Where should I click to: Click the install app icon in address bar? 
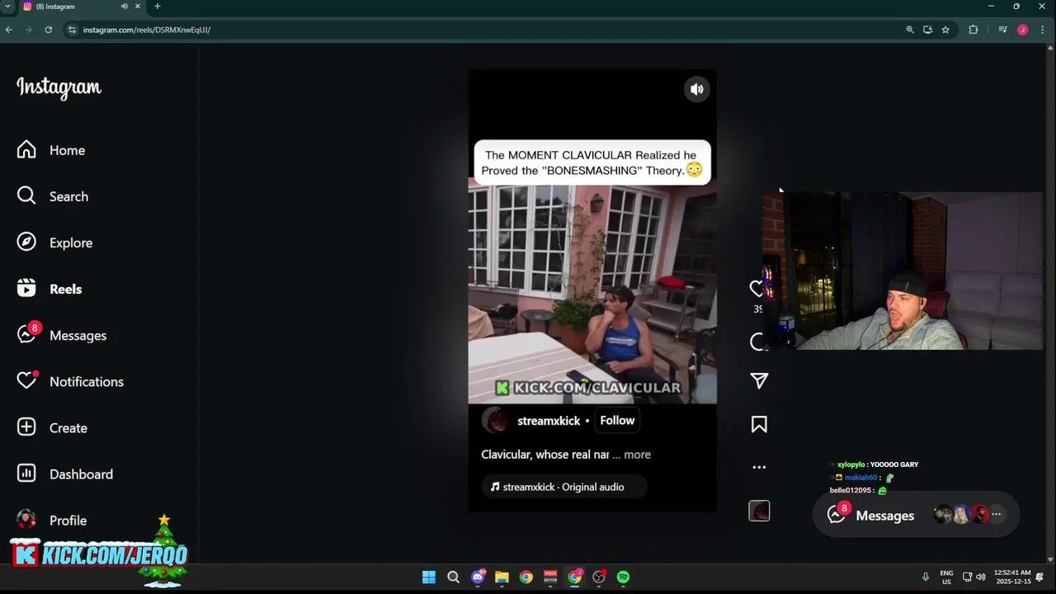tap(927, 30)
